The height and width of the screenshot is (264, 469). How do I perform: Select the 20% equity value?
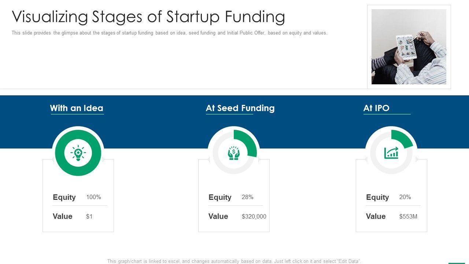coord(405,197)
